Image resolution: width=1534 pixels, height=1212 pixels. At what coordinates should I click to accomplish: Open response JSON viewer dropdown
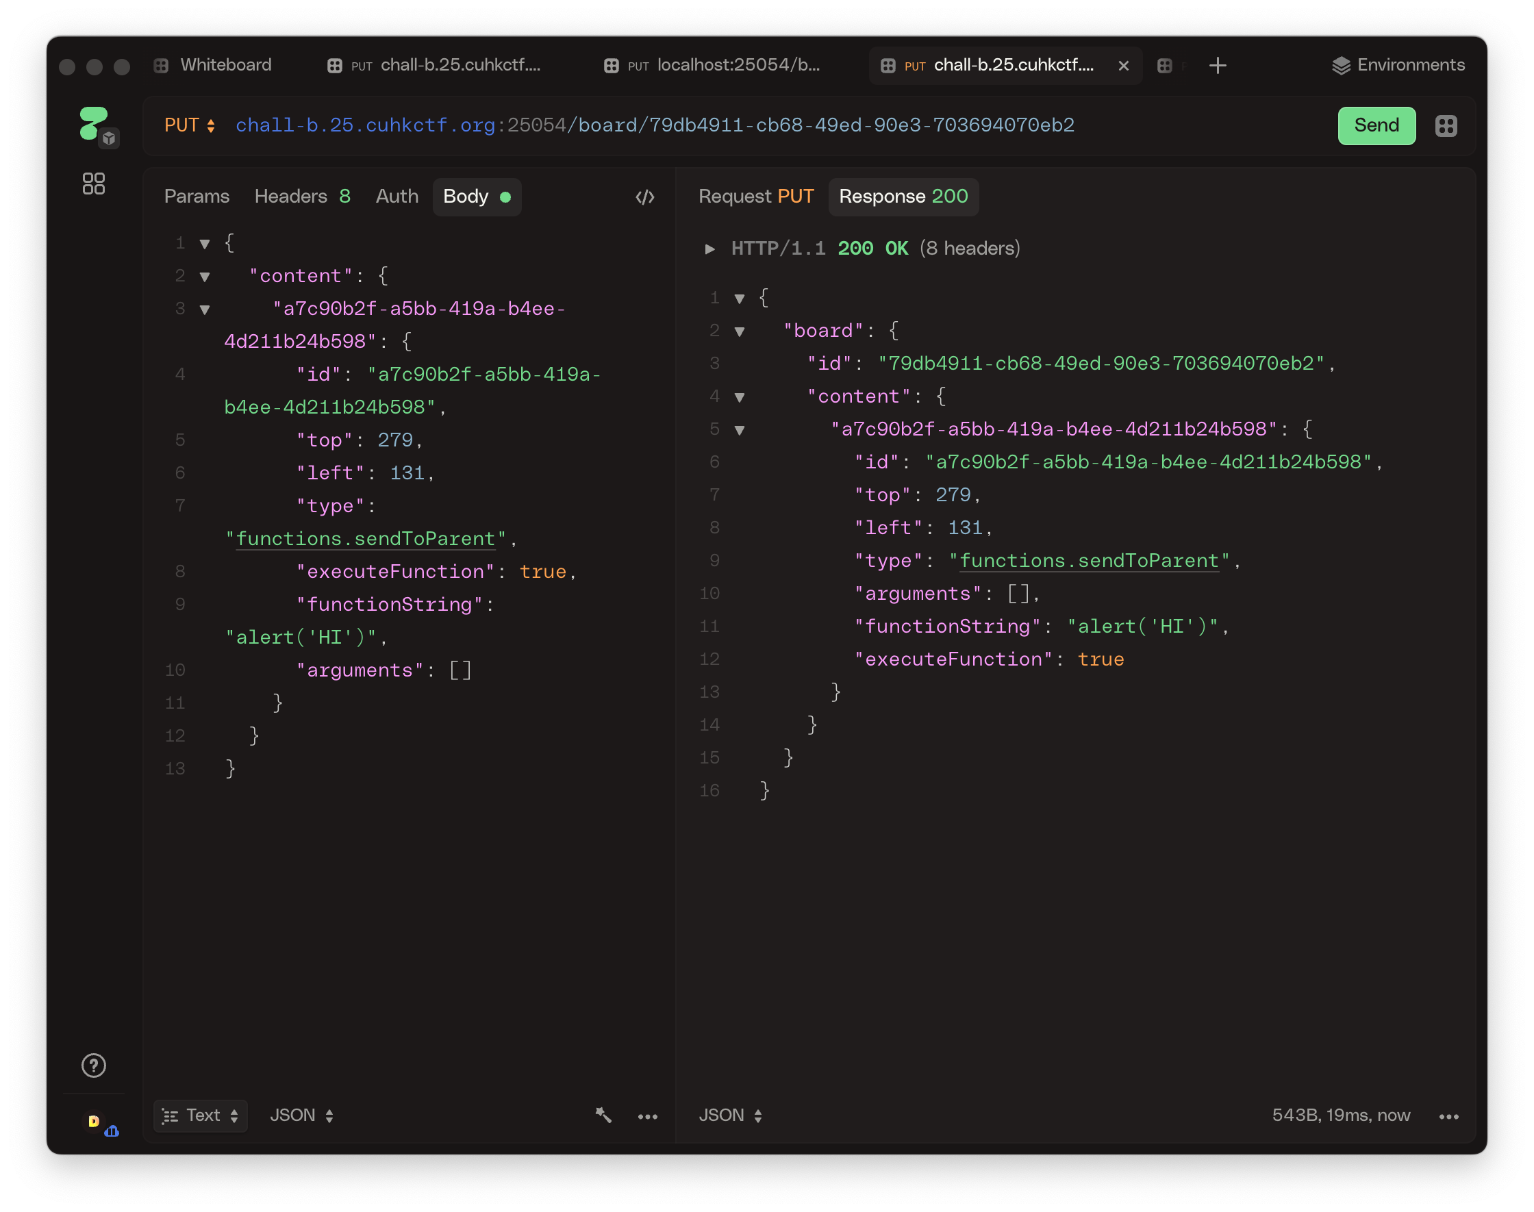(x=730, y=1115)
